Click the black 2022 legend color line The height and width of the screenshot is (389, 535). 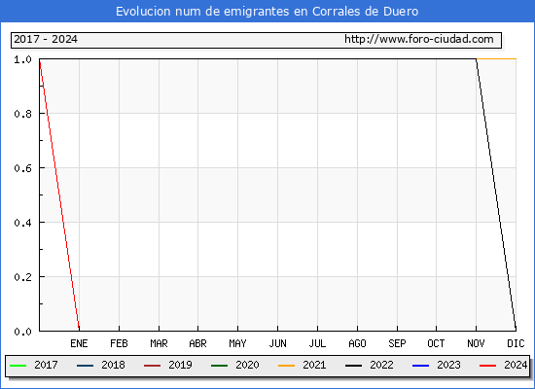coord(353,366)
